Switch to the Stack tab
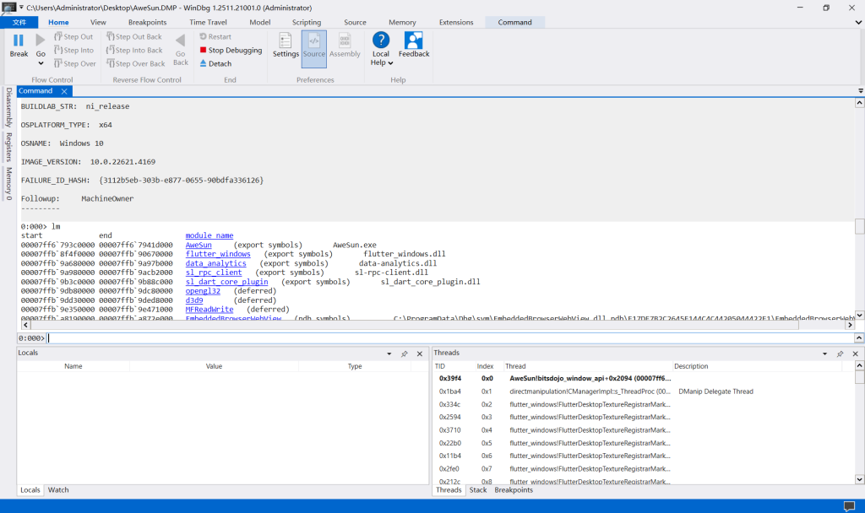The image size is (865, 513). 478,490
